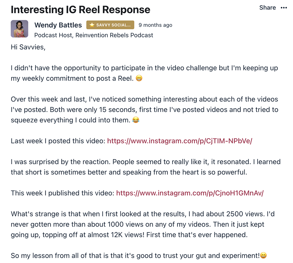Image resolution: width=293 pixels, height=263 pixels.
Task: Click the laughing-tears emoji after "into them"
Action: [136, 120]
